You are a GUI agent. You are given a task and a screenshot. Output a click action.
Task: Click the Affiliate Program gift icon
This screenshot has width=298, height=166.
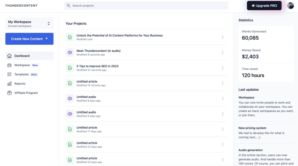[x=9, y=93]
